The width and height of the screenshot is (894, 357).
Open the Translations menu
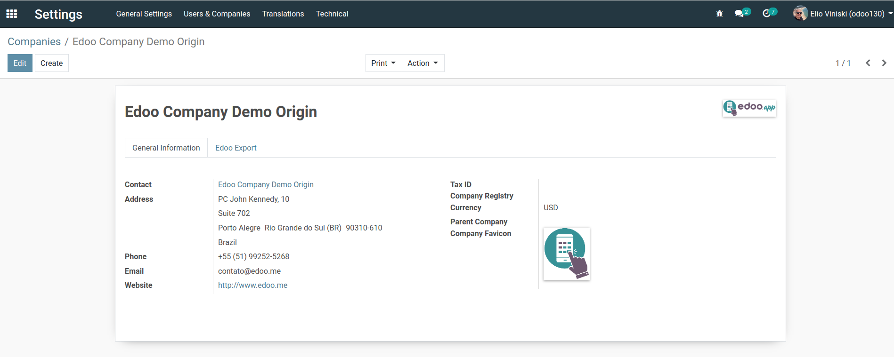click(283, 14)
